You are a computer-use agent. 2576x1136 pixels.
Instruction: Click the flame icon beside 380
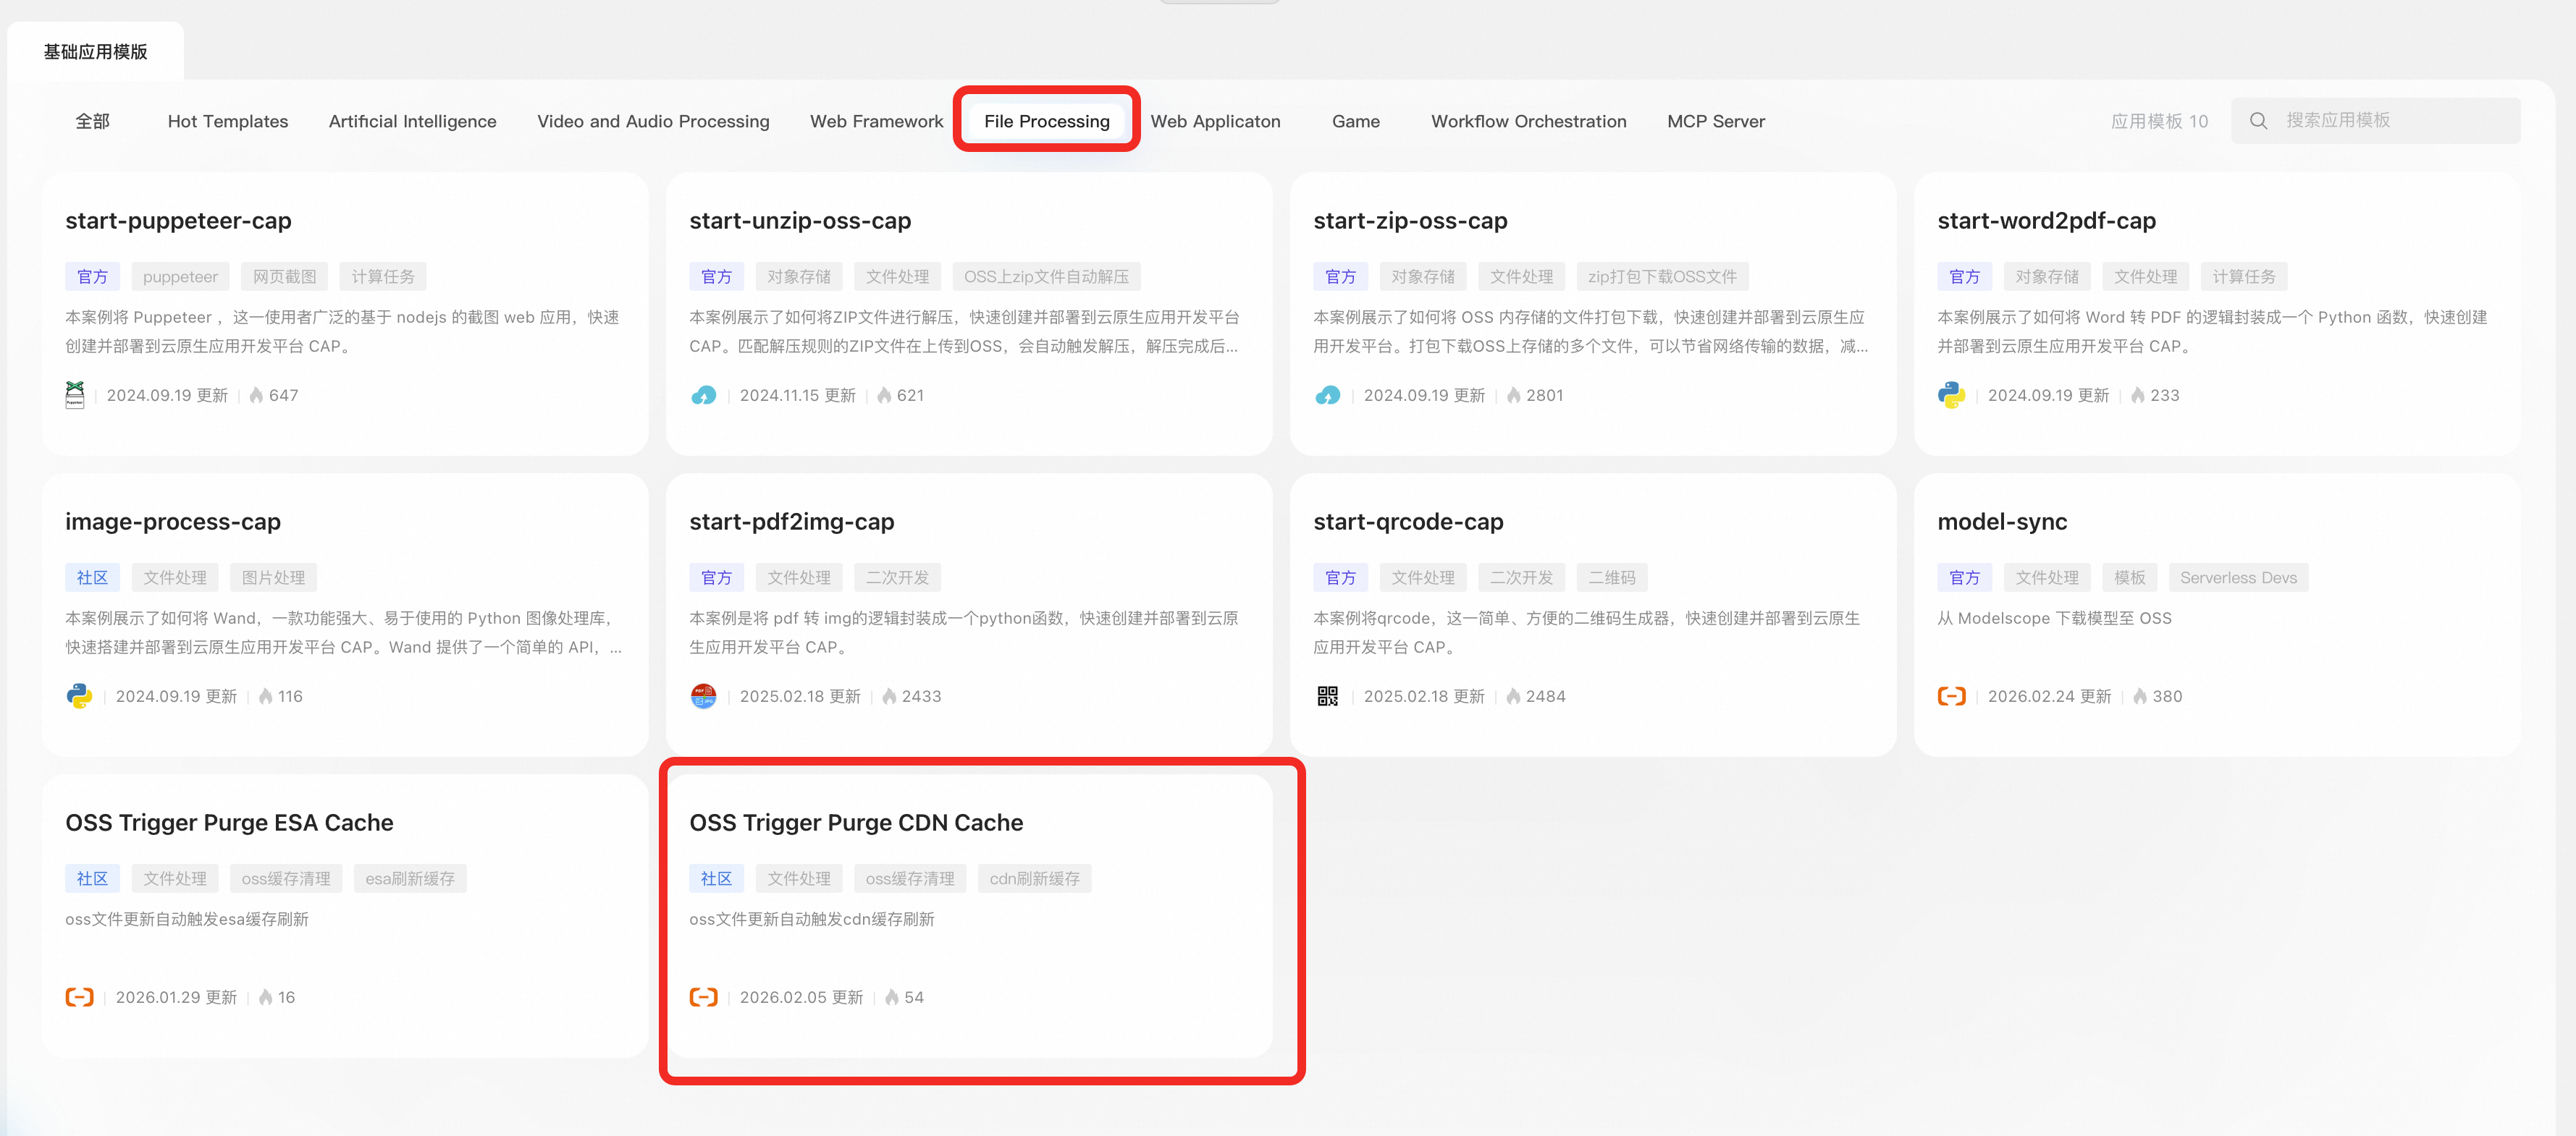click(x=2139, y=696)
